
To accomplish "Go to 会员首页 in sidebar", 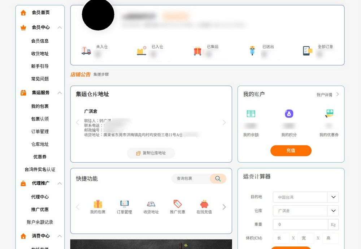I will pos(40,13).
